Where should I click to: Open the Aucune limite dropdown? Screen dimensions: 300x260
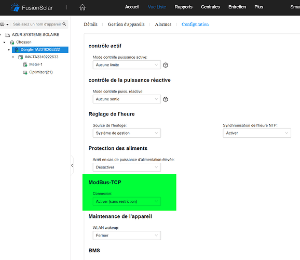click(x=127, y=65)
